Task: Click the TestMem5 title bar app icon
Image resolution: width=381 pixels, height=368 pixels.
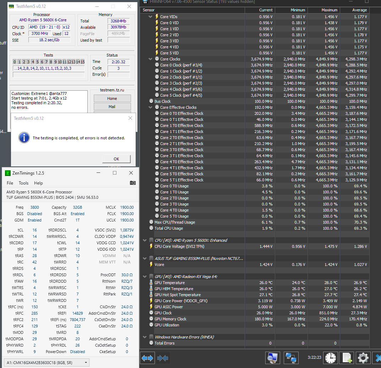Action: [11, 6]
